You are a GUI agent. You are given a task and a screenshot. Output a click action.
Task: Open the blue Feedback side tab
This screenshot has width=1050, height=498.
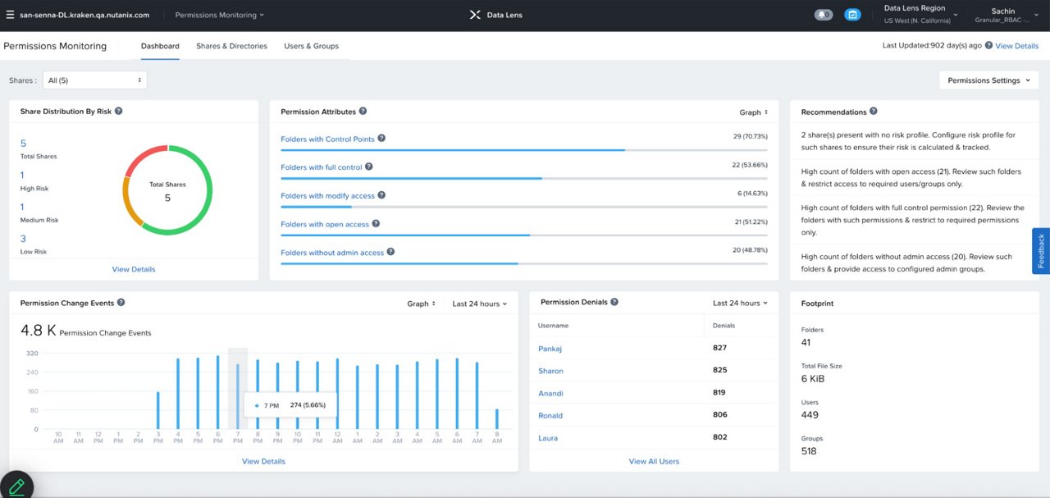[1040, 251]
